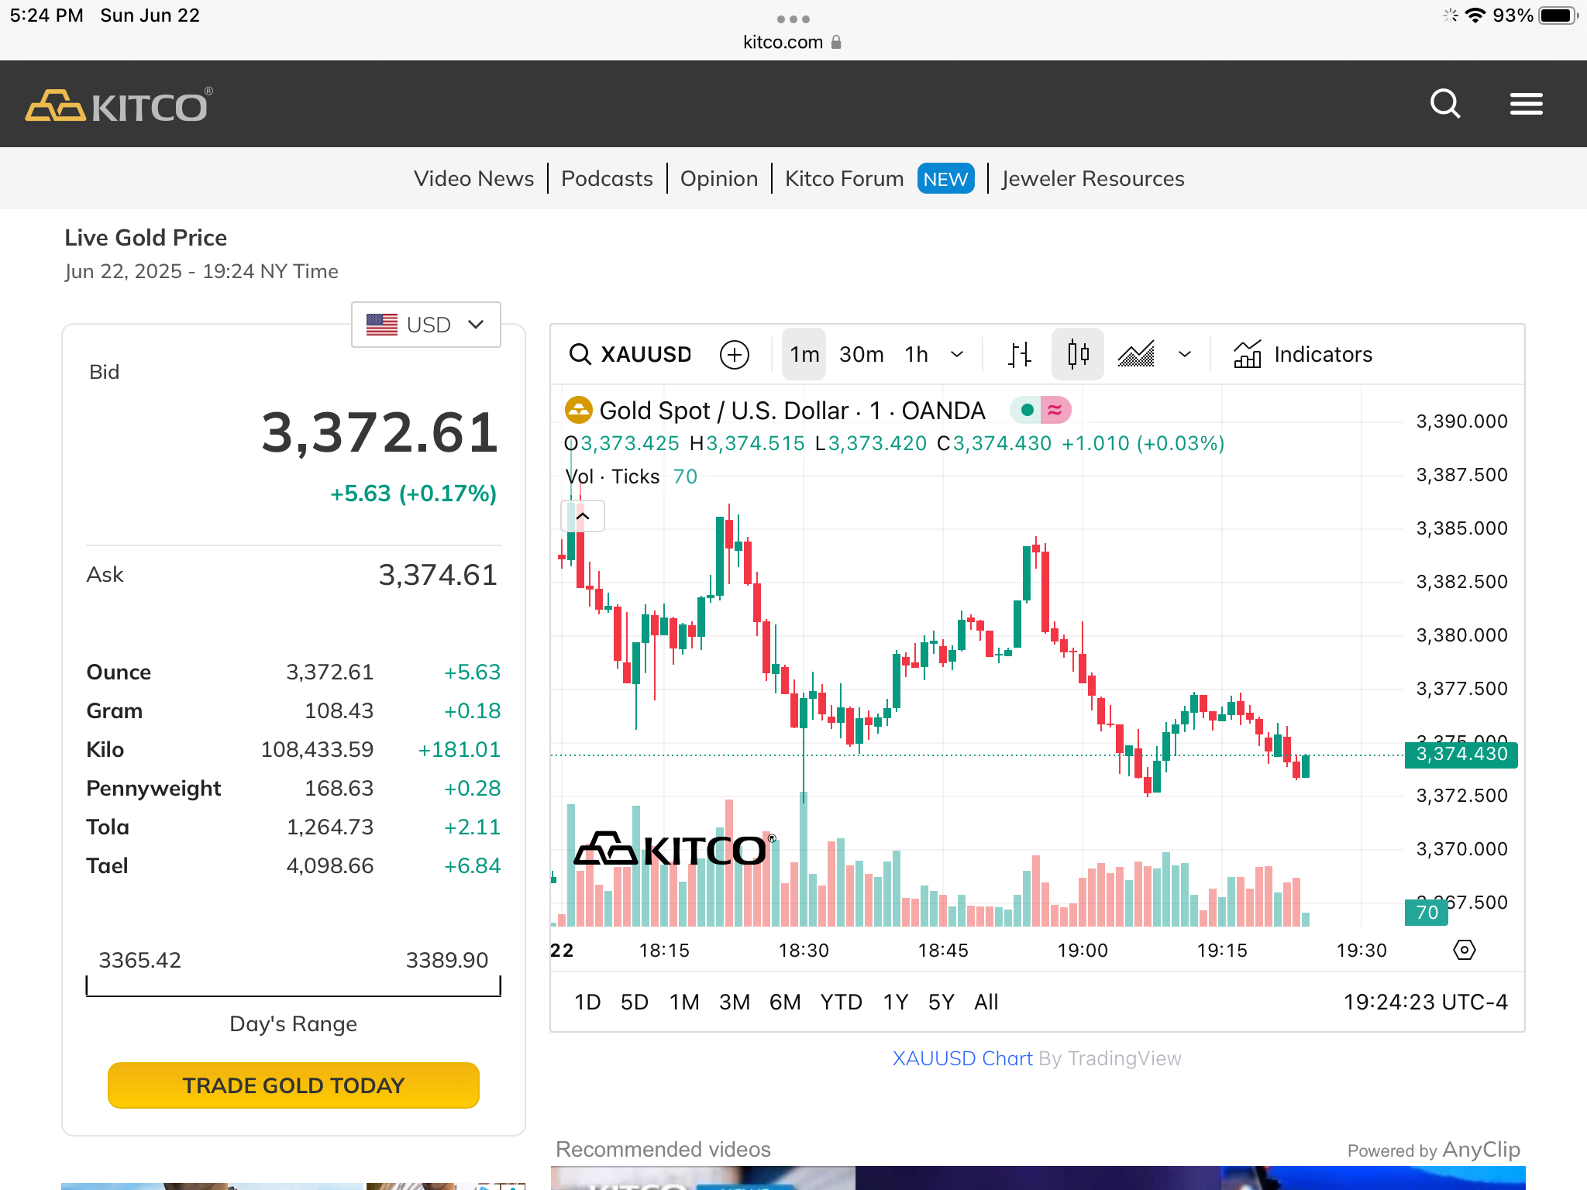
Task: Switch to 5D range
Action: 635,1003
